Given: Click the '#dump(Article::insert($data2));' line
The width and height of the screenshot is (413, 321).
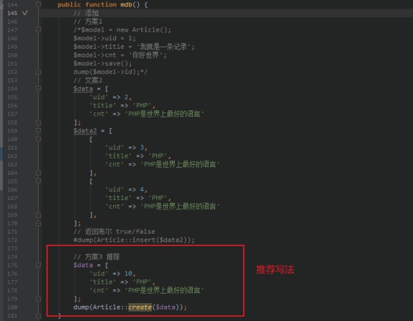Looking at the screenshot, I should pos(134,240).
